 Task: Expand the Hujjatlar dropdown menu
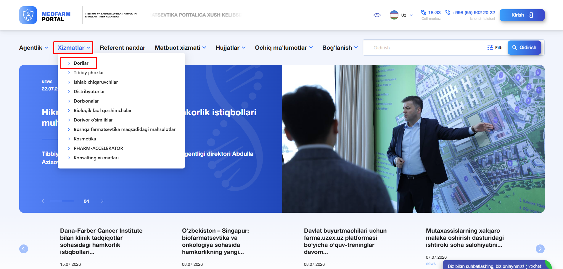(231, 48)
